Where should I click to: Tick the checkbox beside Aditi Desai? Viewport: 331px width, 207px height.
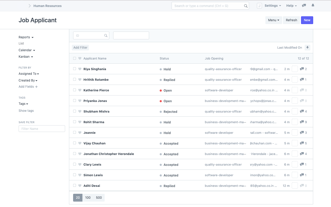75,186
